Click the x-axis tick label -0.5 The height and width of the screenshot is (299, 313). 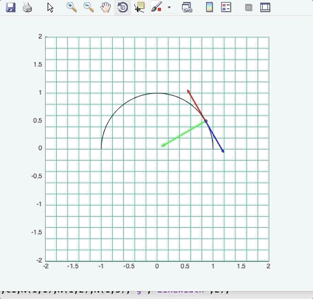pos(129,266)
